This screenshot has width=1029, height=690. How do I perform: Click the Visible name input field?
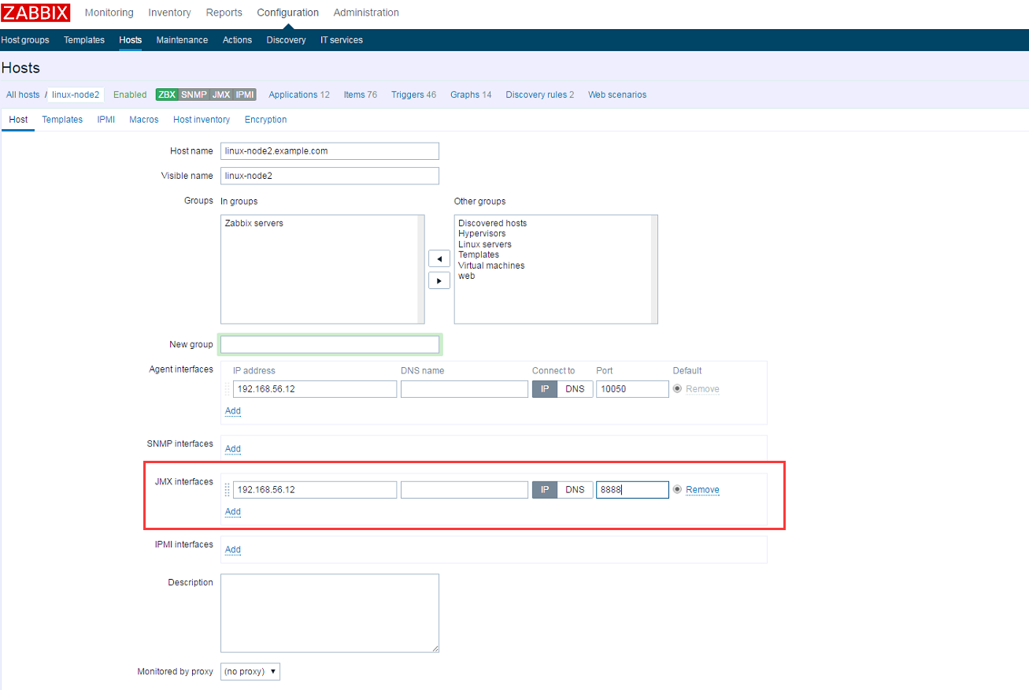330,176
